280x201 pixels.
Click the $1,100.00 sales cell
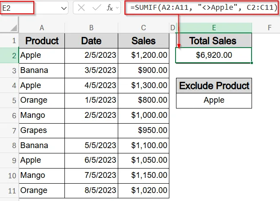tap(144, 145)
